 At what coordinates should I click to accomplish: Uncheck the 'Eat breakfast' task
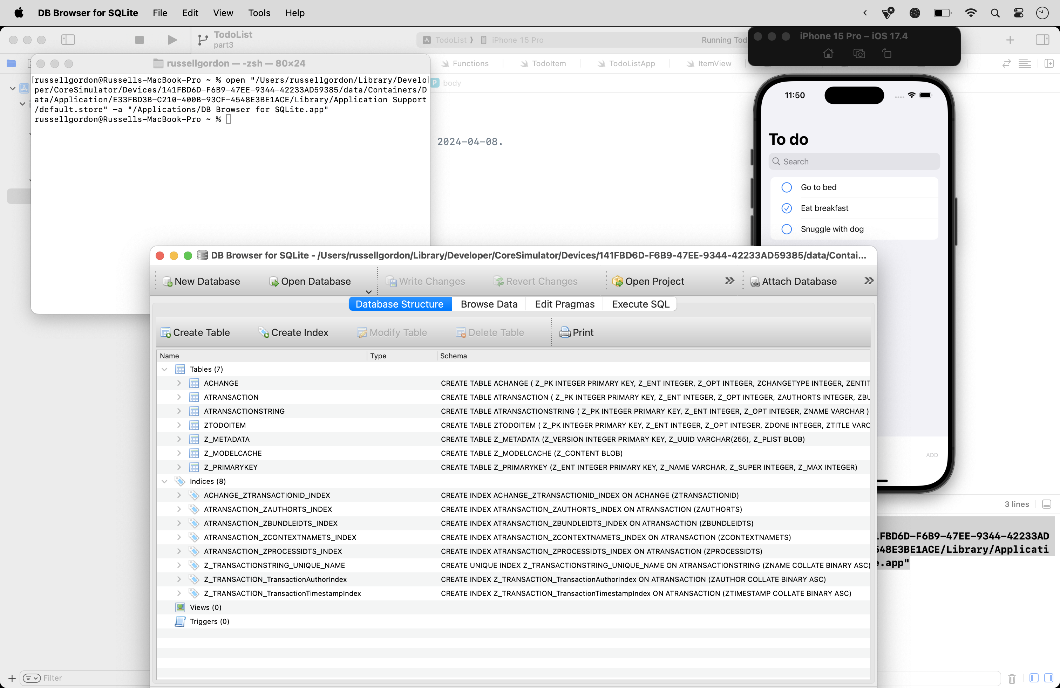[786, 208]
